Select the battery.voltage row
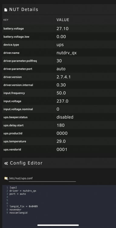This screenshot has width=116, height=228. click(59, 29)
